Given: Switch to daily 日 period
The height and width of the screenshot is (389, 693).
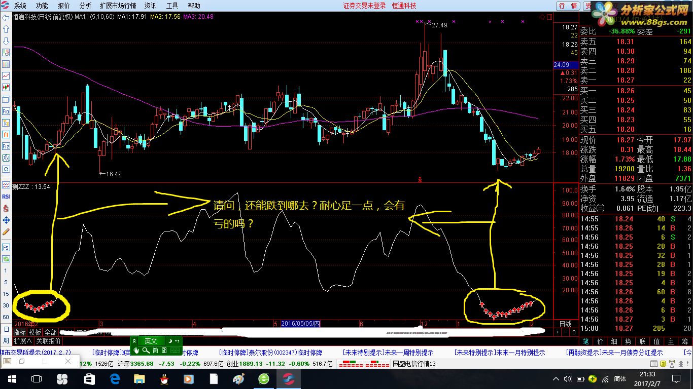Looking at the screenshot, I should coord(6,329).
